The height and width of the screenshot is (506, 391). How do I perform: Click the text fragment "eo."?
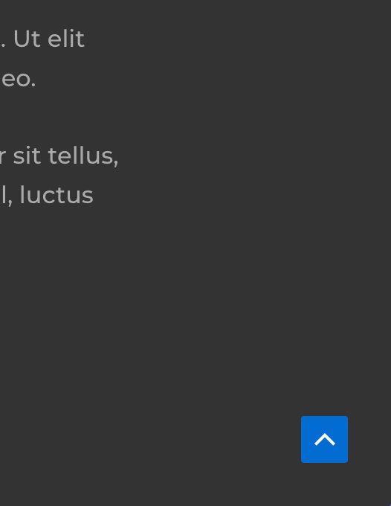pos(19,79)
